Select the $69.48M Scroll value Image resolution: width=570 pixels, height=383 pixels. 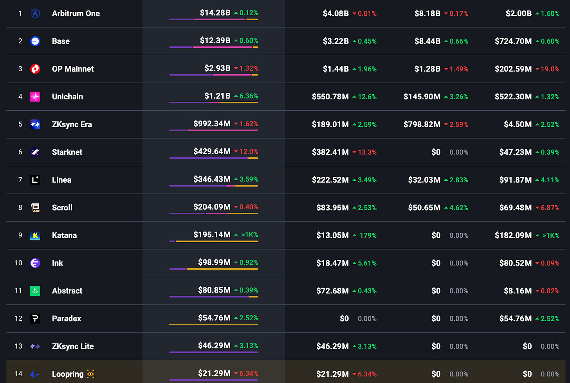(516, 208)
